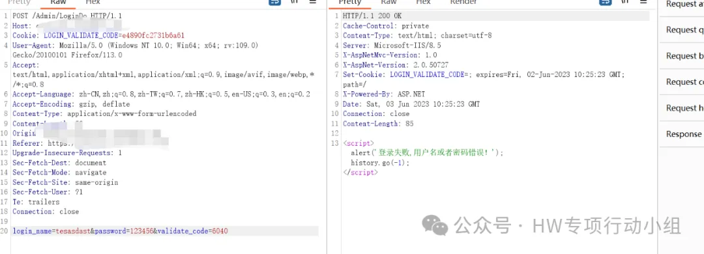
Task: Switch the response to the Raw tab
Action: tap(389, 3)
